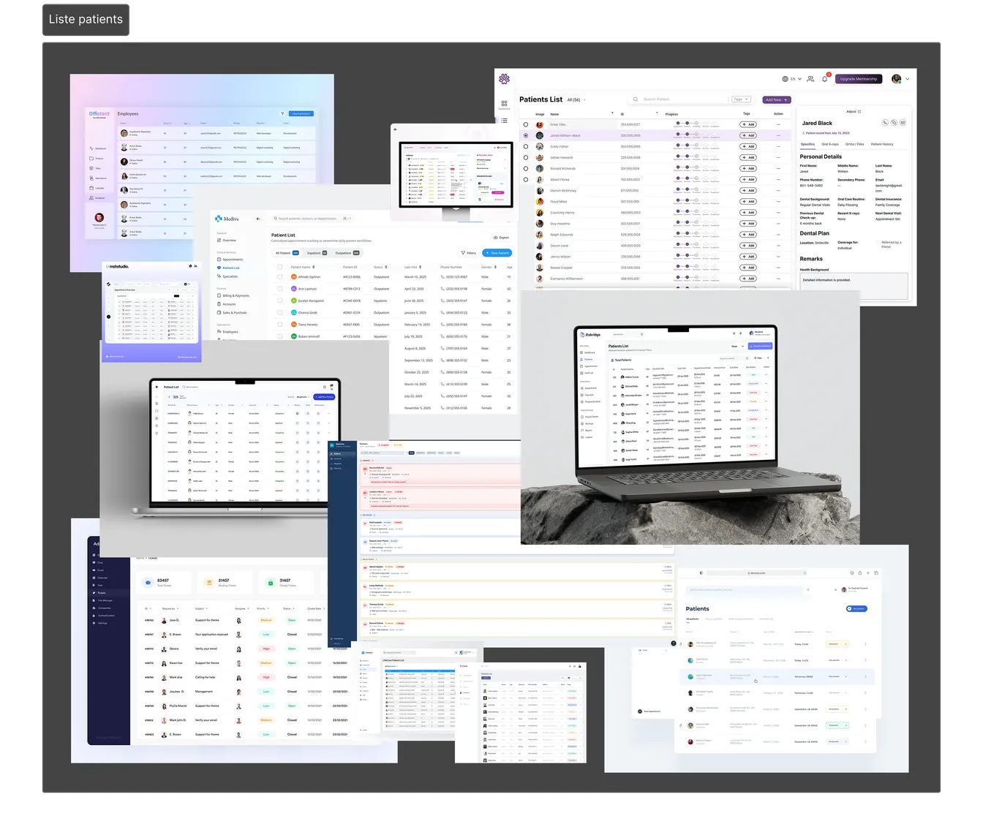The image size is (983, 835).
Task: Click the Upgrade Membership button
Action: point(859,79)
